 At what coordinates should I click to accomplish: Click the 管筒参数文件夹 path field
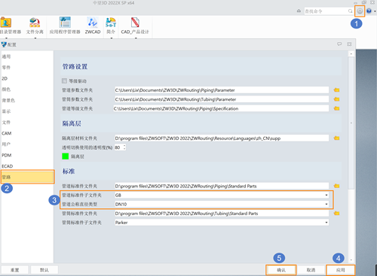click(222, 99)
